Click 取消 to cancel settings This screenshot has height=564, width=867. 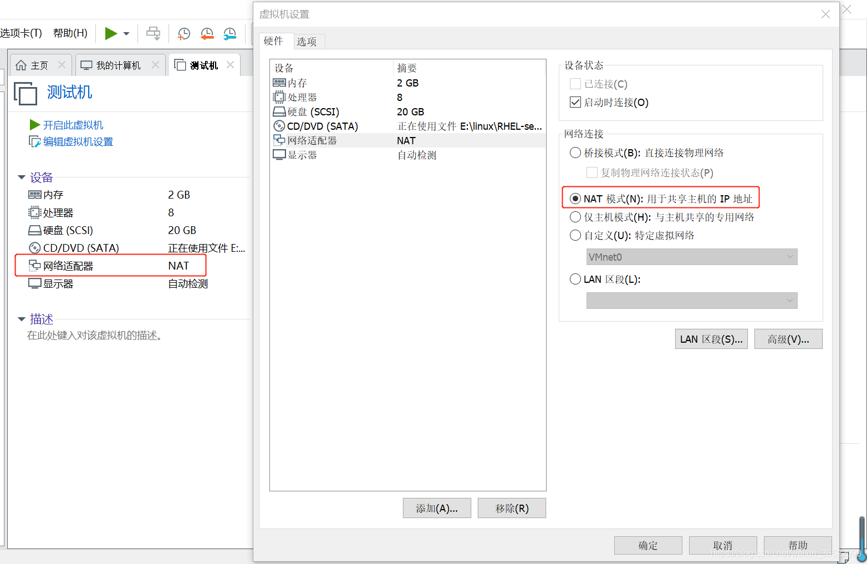point(723,546)
